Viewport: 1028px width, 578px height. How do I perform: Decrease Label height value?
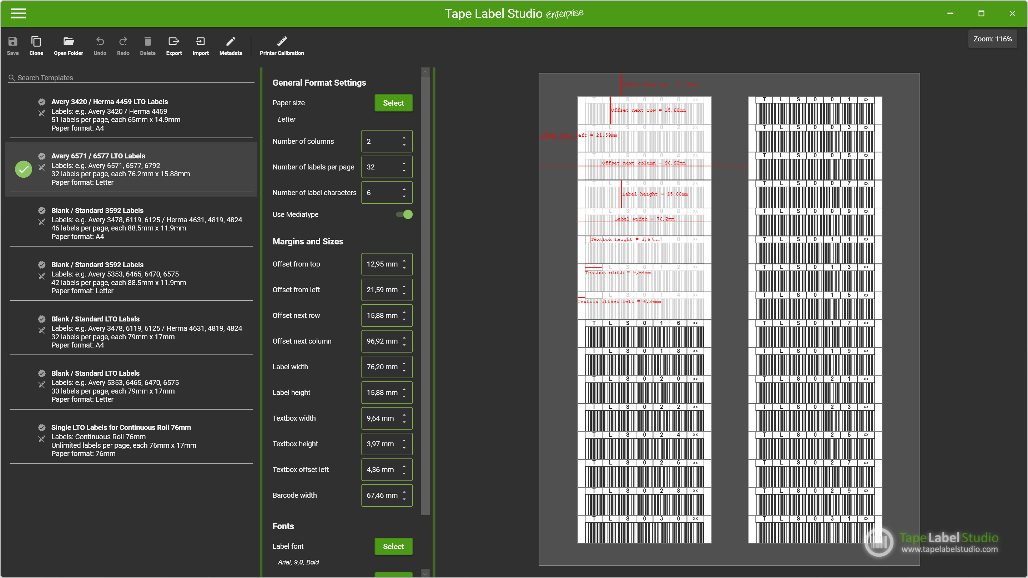(x=404, y=396)
